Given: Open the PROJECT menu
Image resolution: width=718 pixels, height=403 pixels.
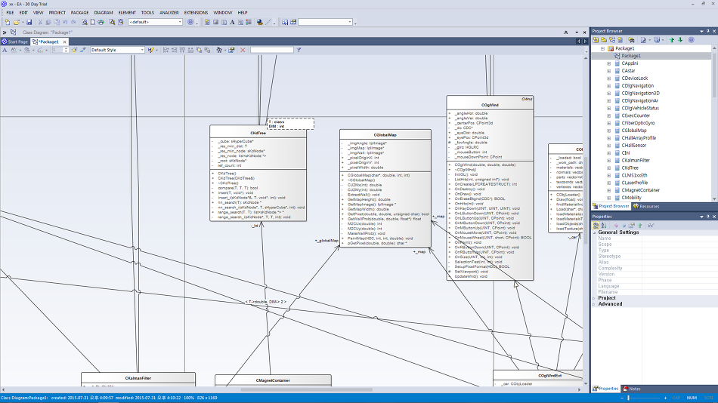Looking at the screenshot, I should 57,13.
